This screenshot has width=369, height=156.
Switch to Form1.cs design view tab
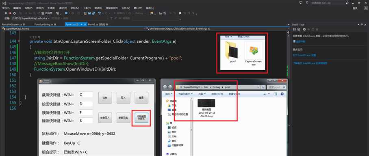click(x=98, y=24)
